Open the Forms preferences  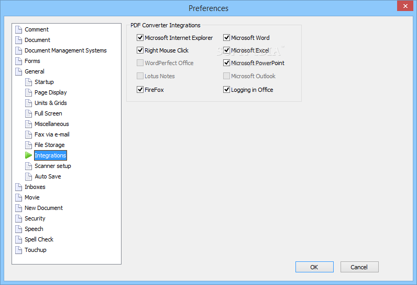[x=32, y=61]
